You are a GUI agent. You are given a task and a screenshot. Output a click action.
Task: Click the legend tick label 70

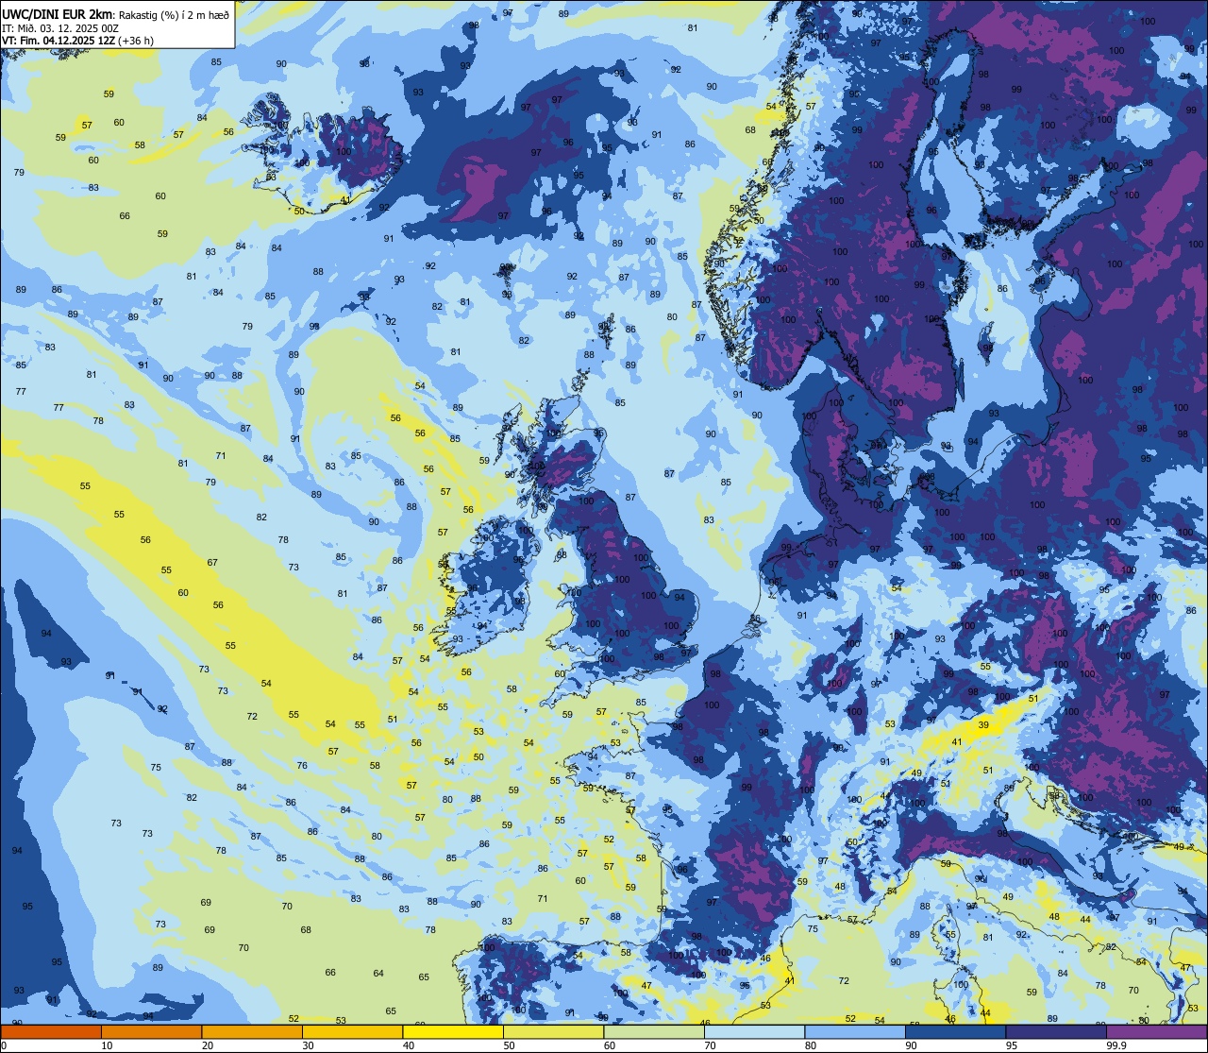710,1045
